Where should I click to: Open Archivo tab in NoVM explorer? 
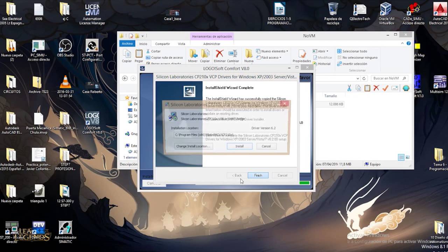point(127,44)
